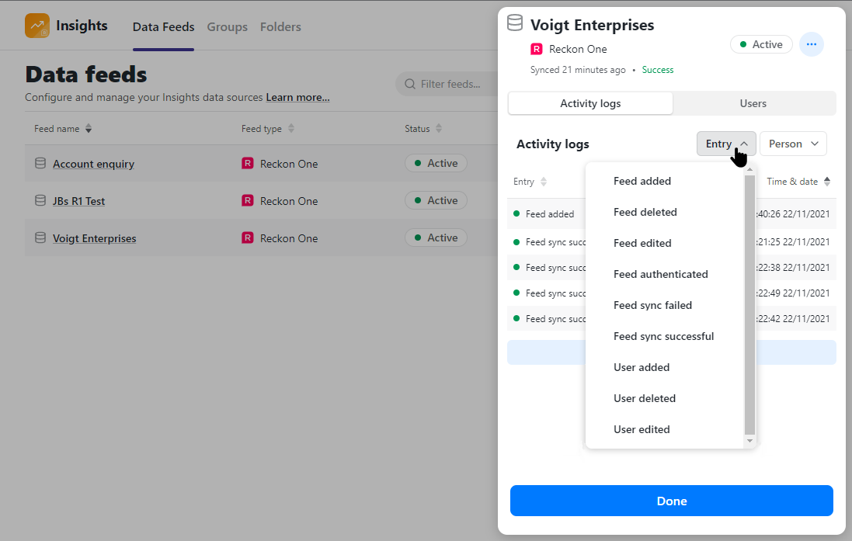Click the blue Done button
Image resolution: width=852 pixels, height=541 pixels.
click(672, 501)
